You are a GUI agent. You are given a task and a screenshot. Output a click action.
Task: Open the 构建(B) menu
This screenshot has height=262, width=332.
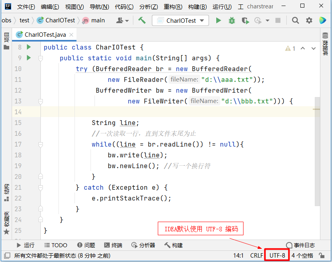click(197, 7)
